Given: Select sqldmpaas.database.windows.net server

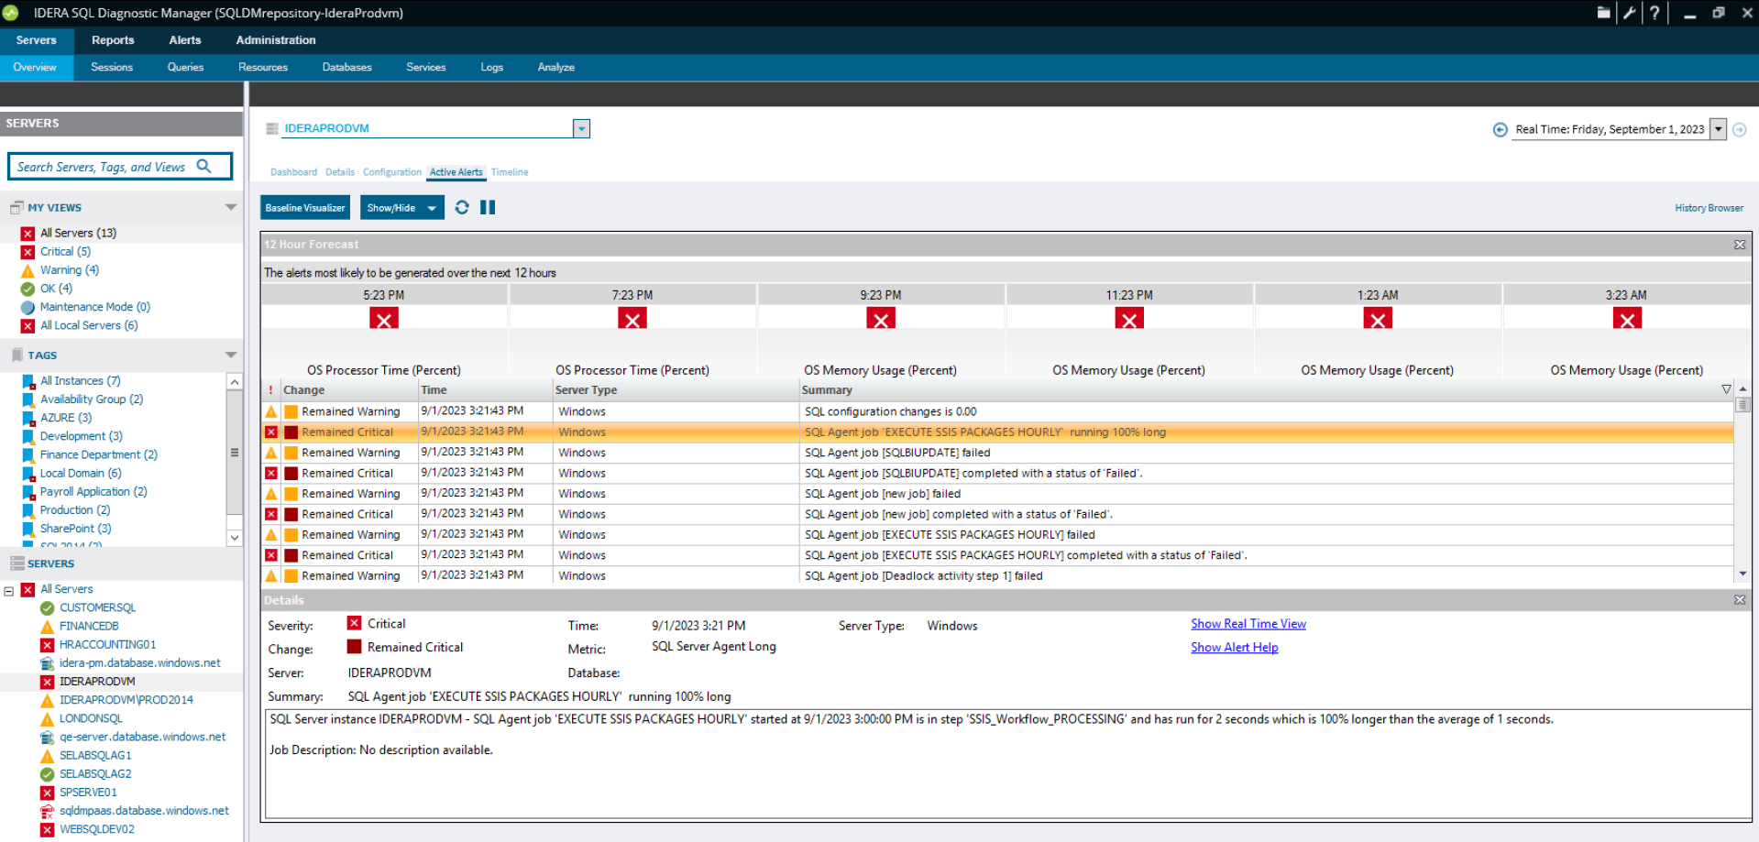Looking at the screenshot, I should click(x=144, y=811).
